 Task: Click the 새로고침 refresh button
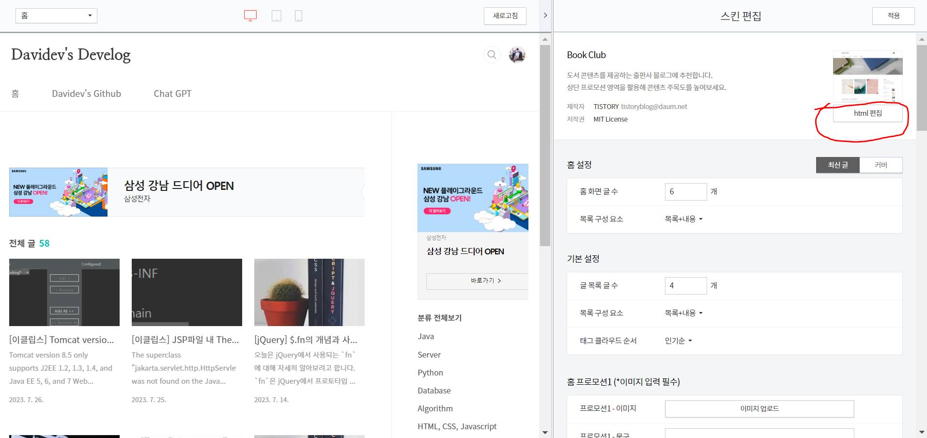(505, 16)
